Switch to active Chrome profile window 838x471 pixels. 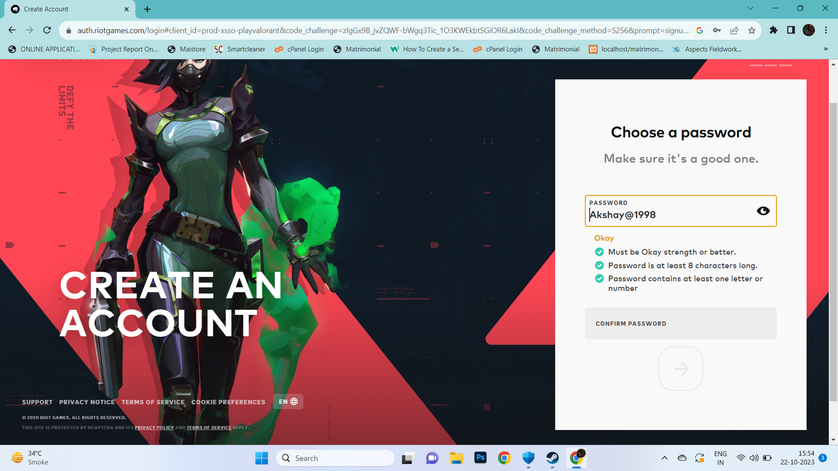pyautogui.click(x=577, y=458)
